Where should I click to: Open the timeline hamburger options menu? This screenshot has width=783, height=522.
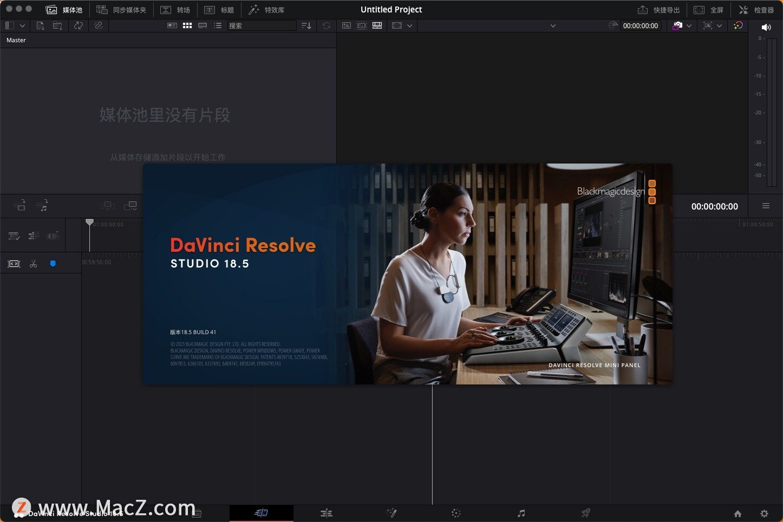766,206
